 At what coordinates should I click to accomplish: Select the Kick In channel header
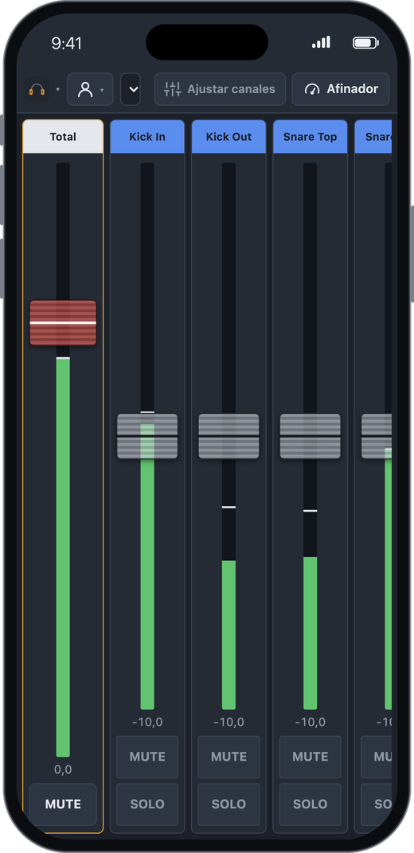147,137
